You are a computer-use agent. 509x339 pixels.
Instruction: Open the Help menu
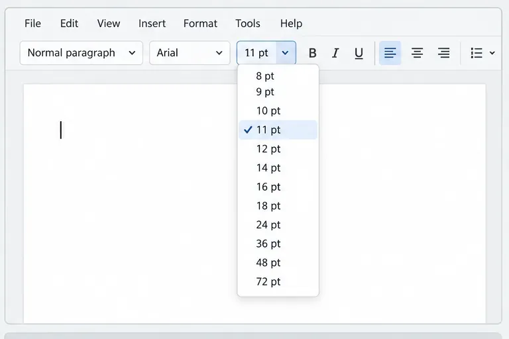click(291, 23)
